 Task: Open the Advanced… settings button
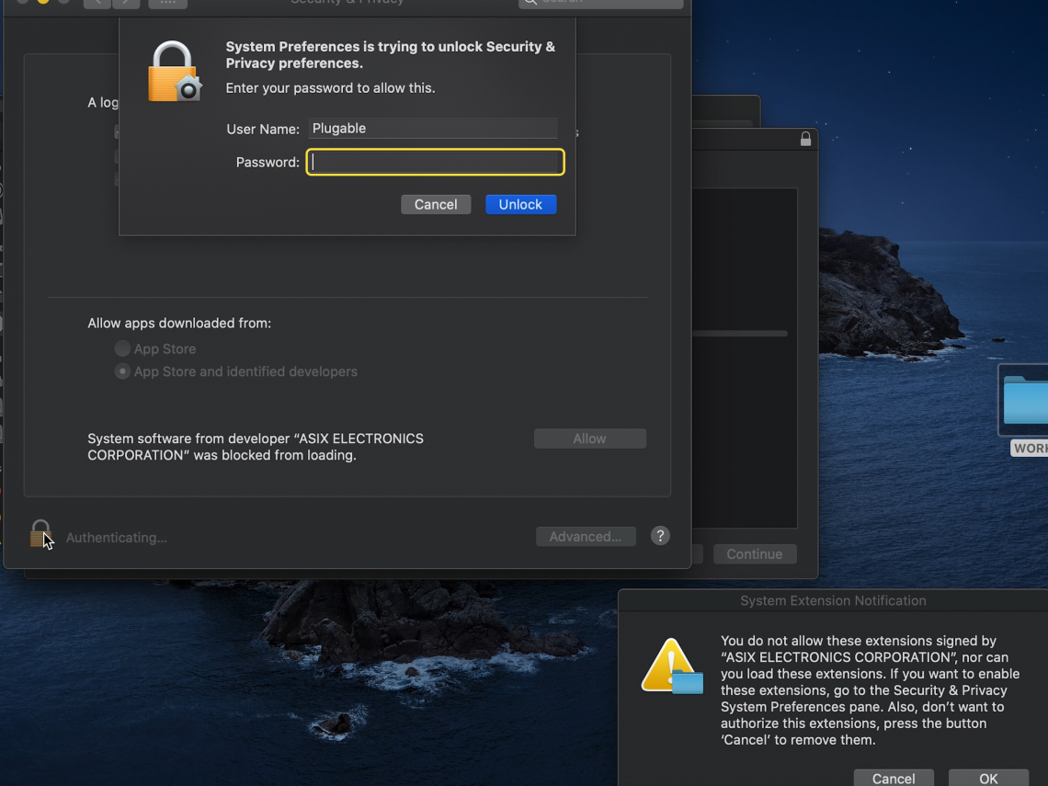(x=586, y=537)
